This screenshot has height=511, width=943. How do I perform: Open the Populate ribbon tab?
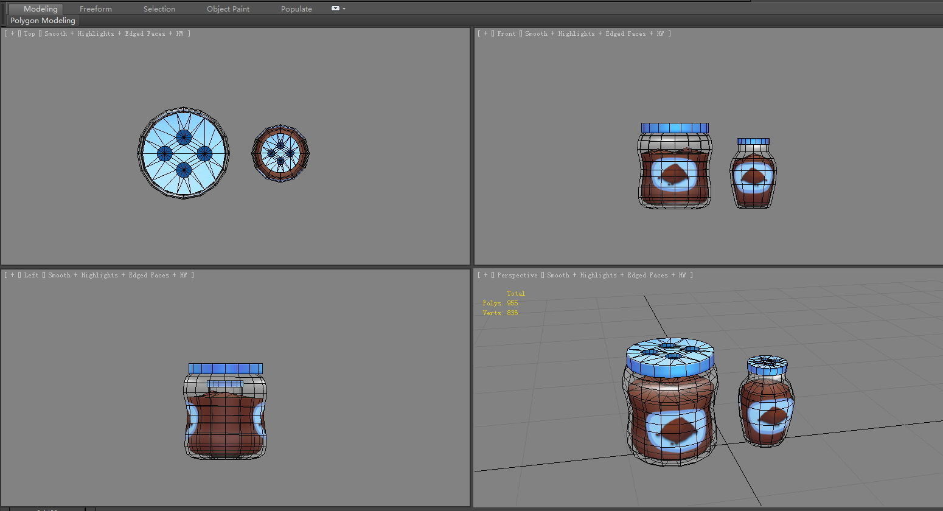[x=296, y=9]
